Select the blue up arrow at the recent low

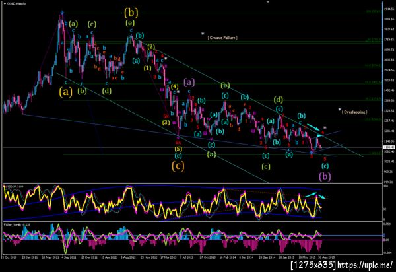click(312, 153)
